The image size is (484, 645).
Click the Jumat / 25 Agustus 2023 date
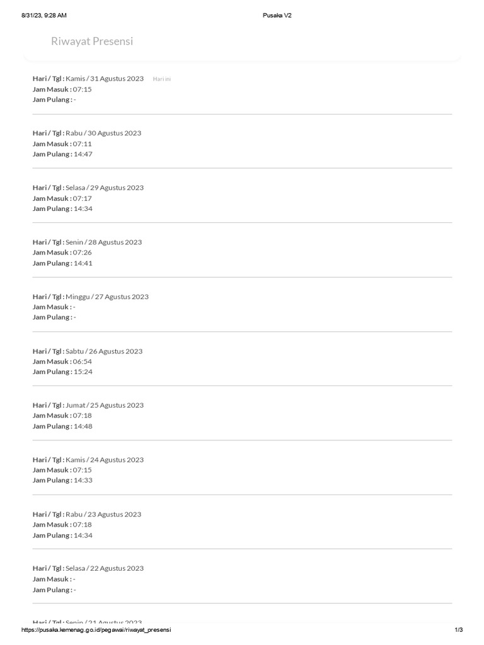105,405
